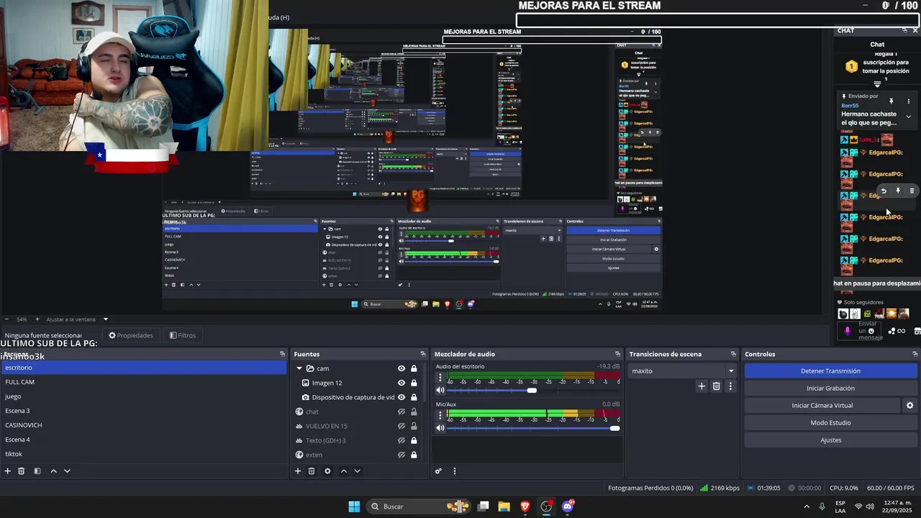The width and height of the screenshot is (921, 518).
Task: Show the VUELVO EN 15 source
Action: coord(401,426)
